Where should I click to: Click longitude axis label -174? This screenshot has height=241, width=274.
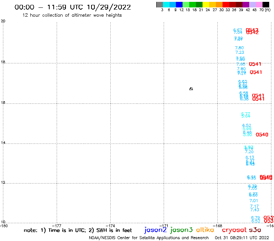[110, 226]
